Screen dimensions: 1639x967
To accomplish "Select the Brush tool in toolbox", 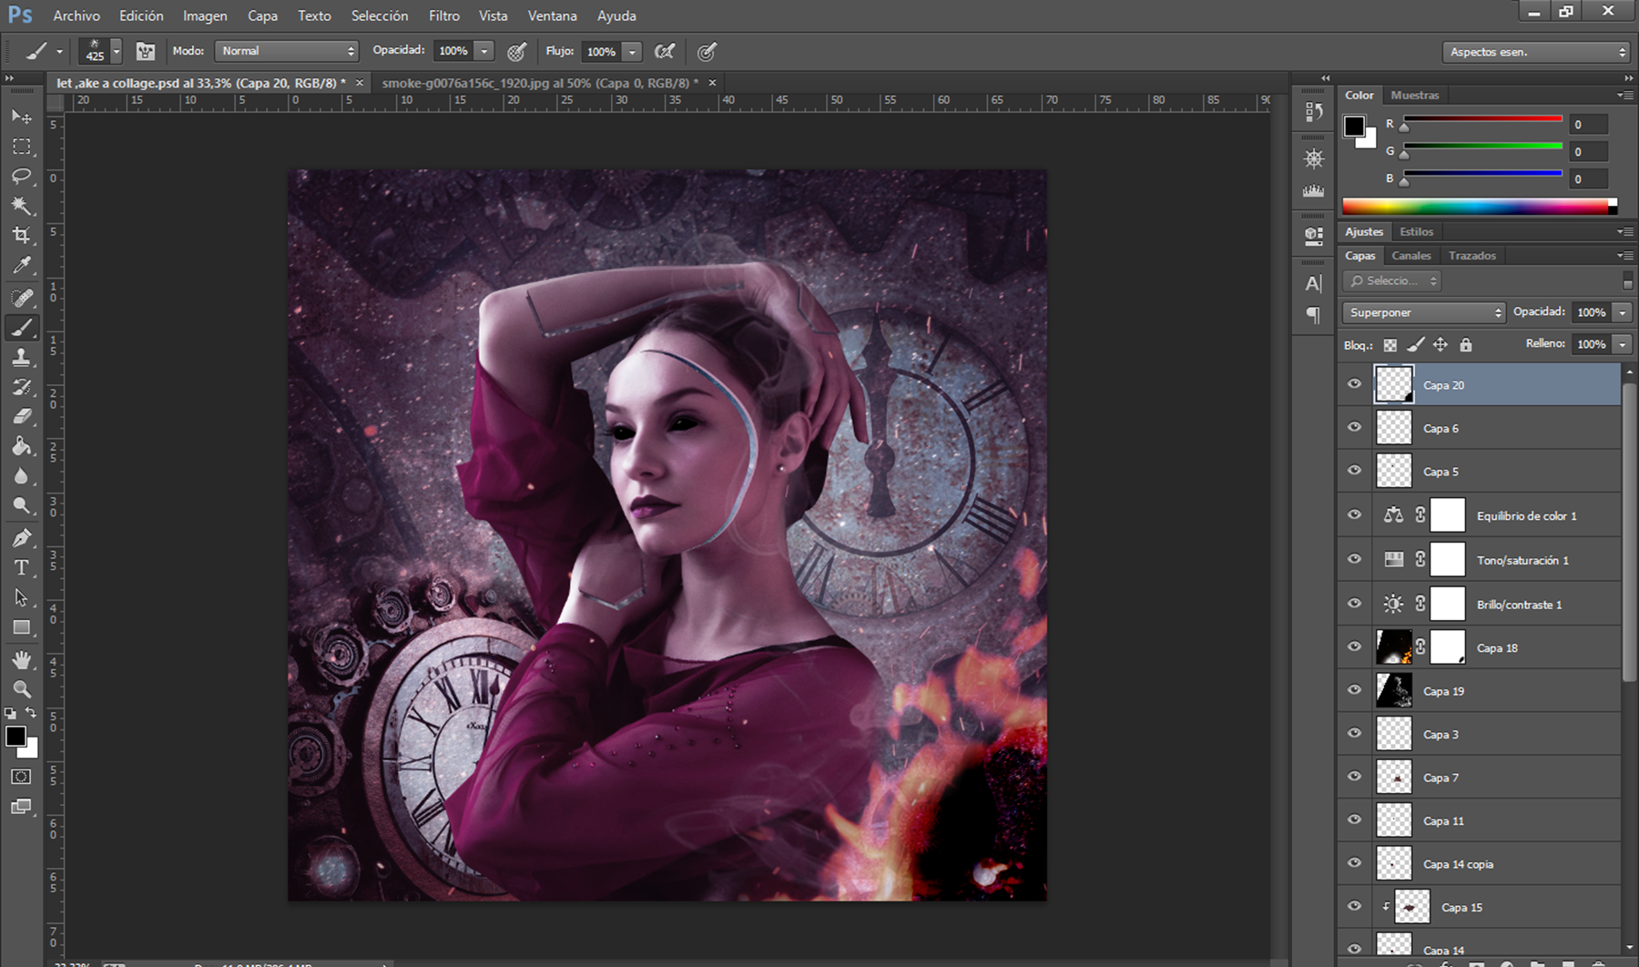I will coord(22,328).
